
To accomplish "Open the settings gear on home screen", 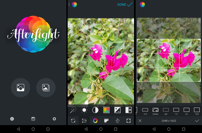I will point(54,119).
